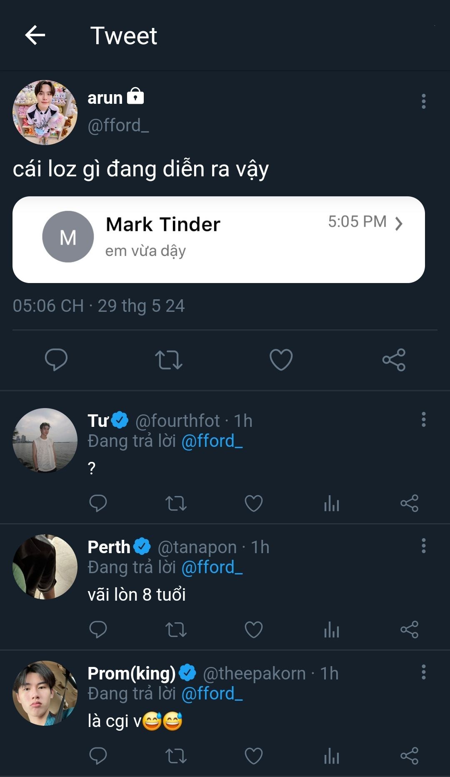
Task: Open more options on Tư's reply
Action: (424, 419)
